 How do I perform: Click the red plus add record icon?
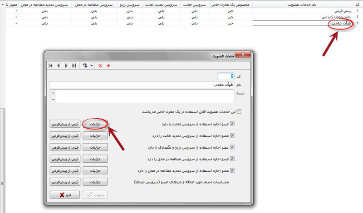[108, 65]
